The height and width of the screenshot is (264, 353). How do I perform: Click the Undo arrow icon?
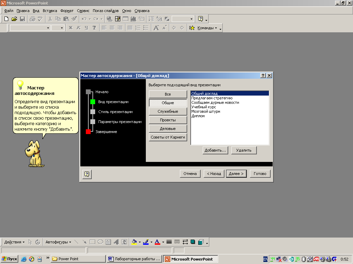84,19
